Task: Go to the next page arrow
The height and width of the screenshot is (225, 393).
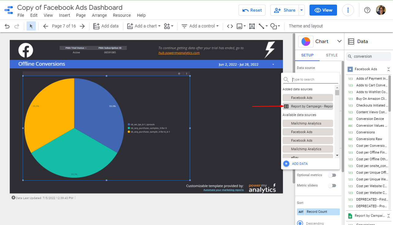Action: pos(82,26)
